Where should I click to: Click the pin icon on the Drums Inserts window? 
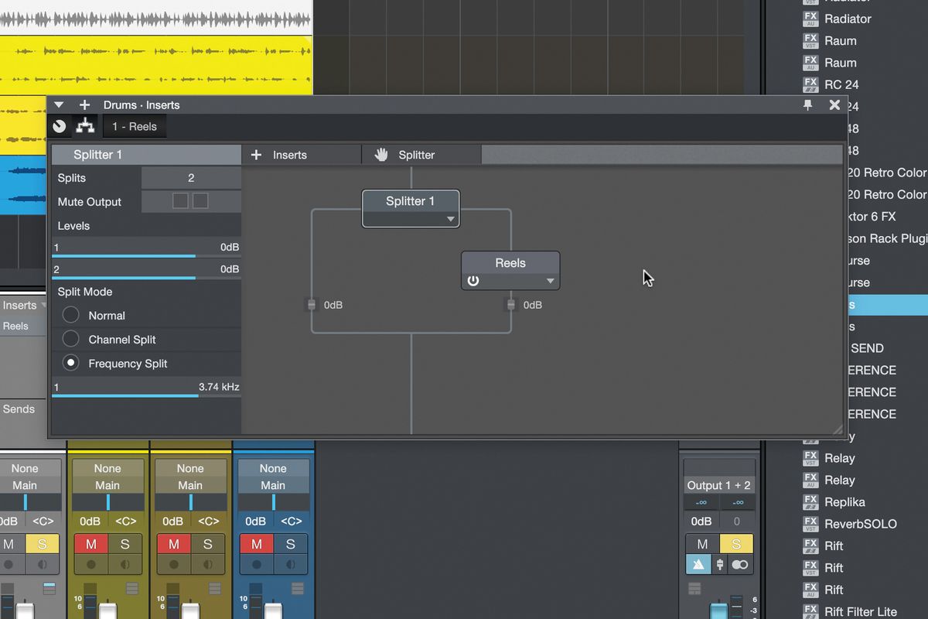807,104
